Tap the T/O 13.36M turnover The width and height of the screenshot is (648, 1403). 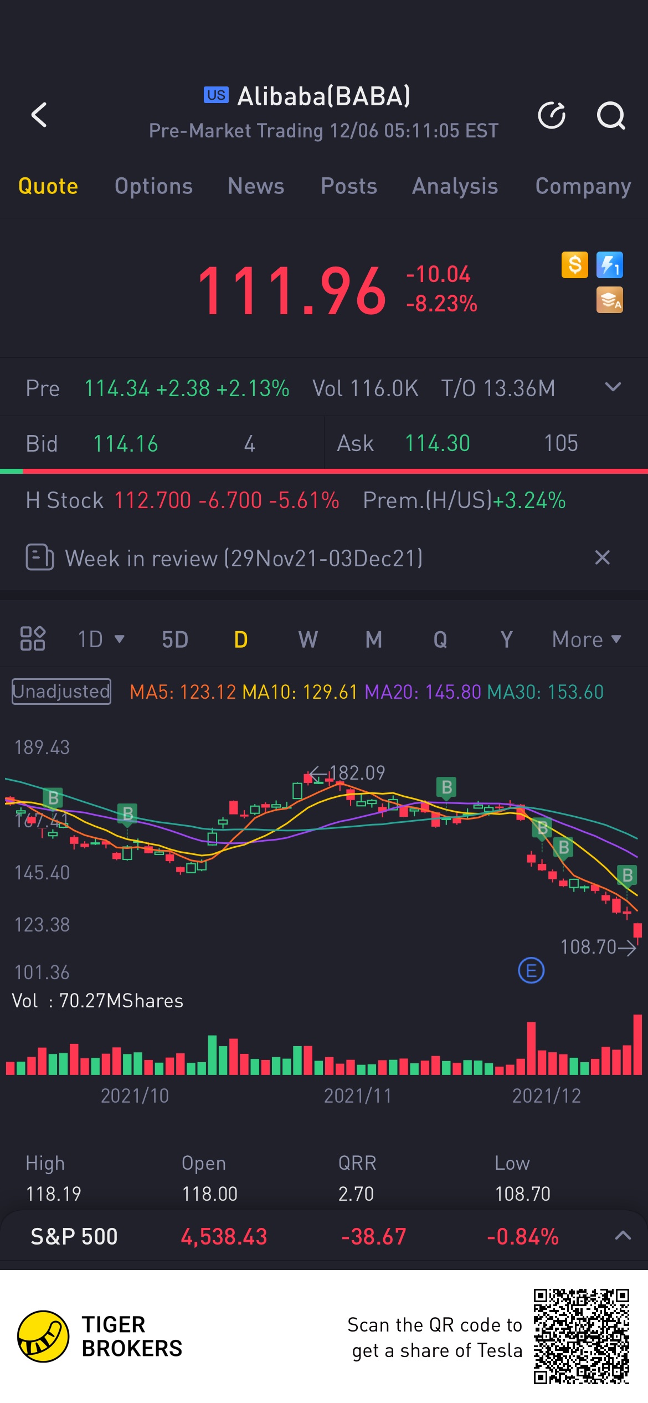pyautogui.click(x=498, y=388)
